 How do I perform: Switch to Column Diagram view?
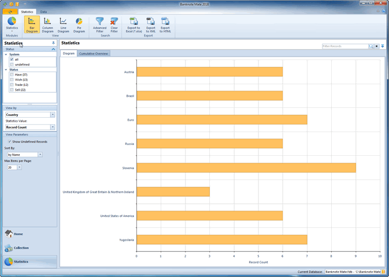coord(47,24)
